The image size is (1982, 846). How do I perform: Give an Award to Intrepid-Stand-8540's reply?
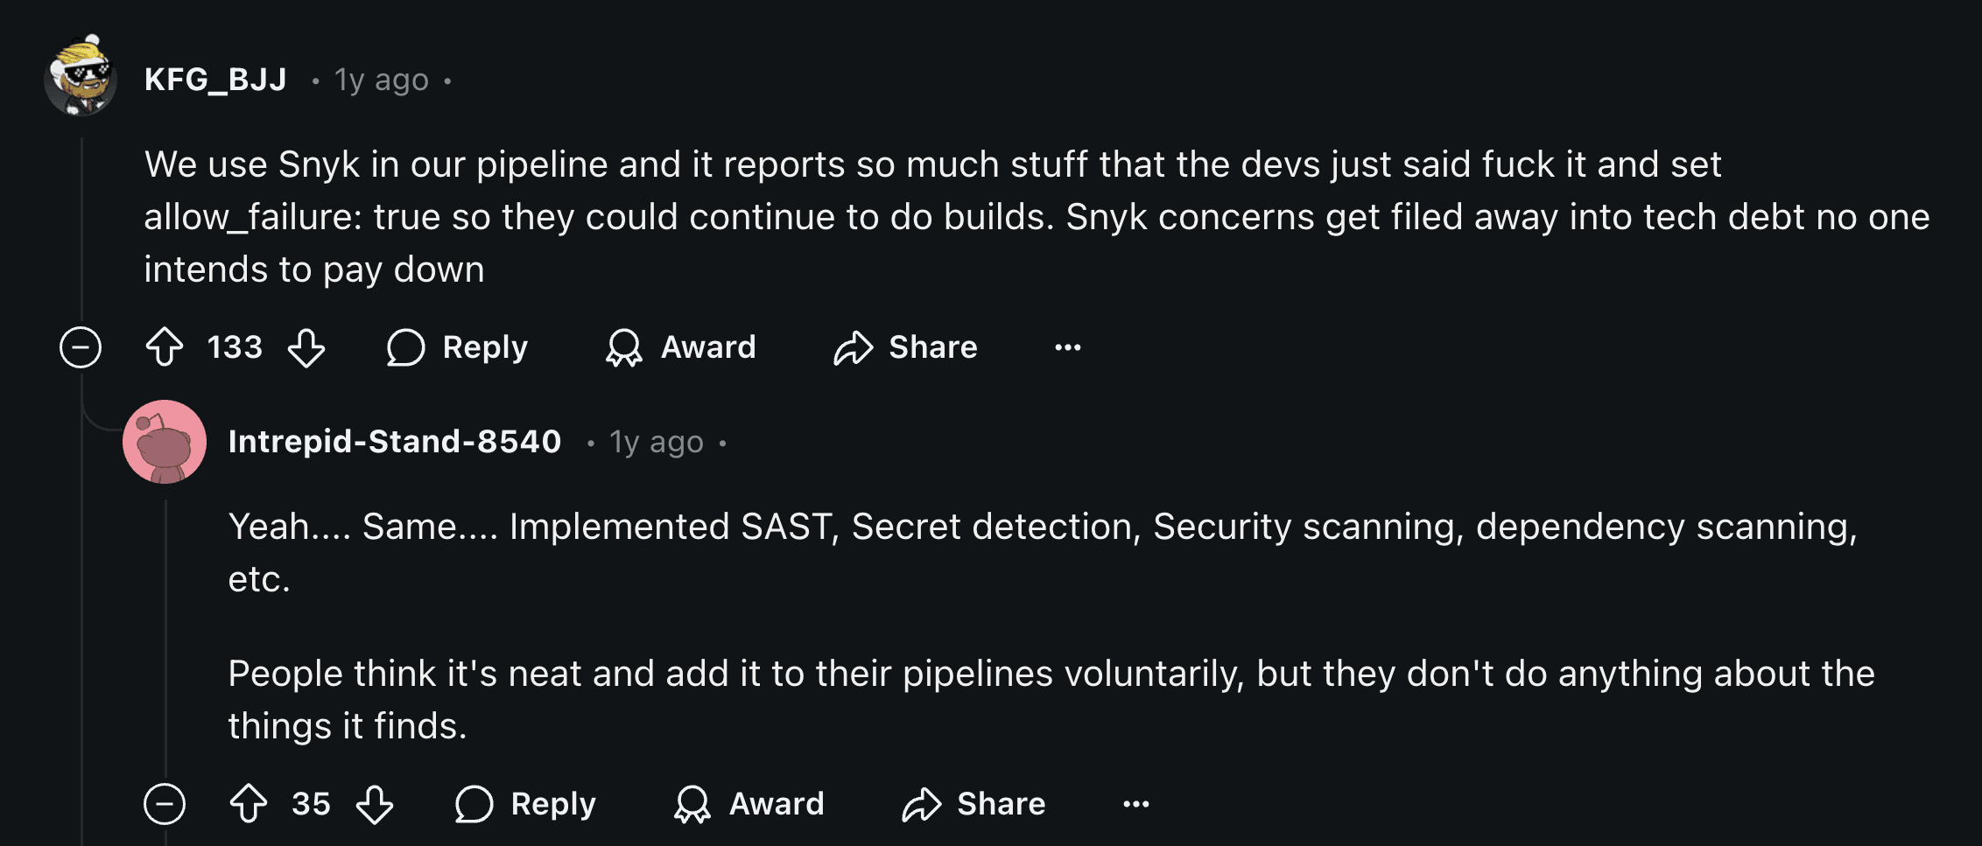point(749,804)
